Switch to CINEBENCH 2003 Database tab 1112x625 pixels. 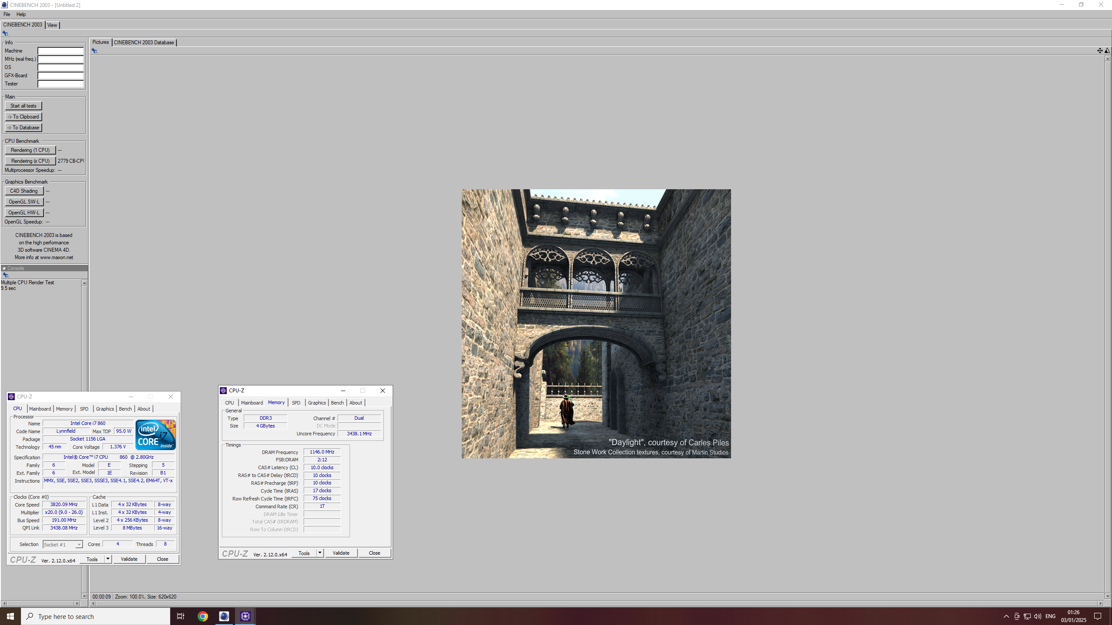coord(144,43)
